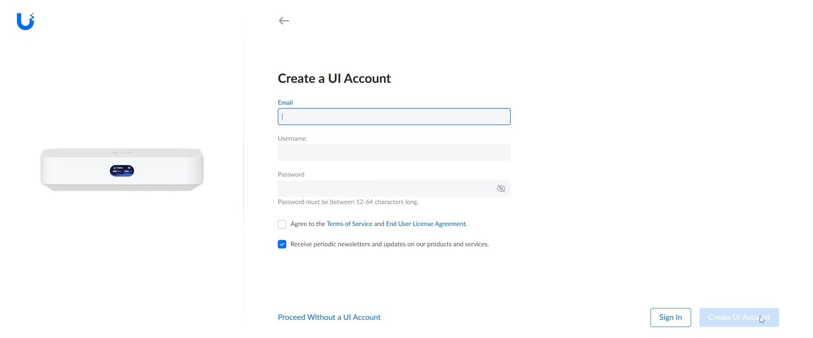The image size is (813, 338).
Task: Click into the Username field
Action: [x=394, y=153]
